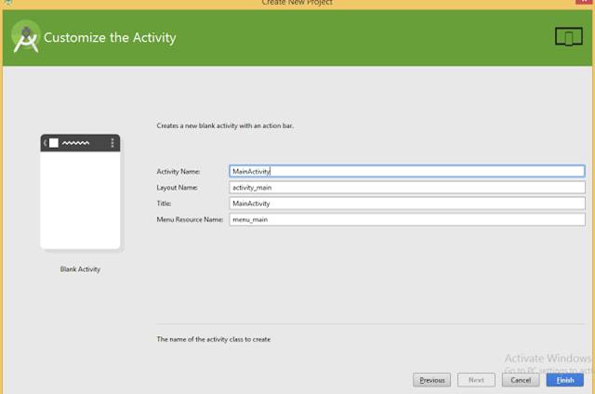595x394 pixels.
Task: Click the 'Activity Name:' label
Action: [x=178, y=171]
